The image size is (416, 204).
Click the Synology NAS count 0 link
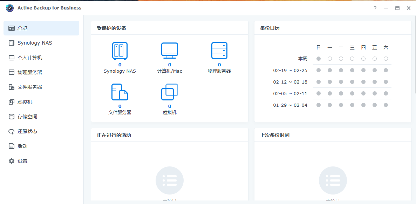click(120, 65)
